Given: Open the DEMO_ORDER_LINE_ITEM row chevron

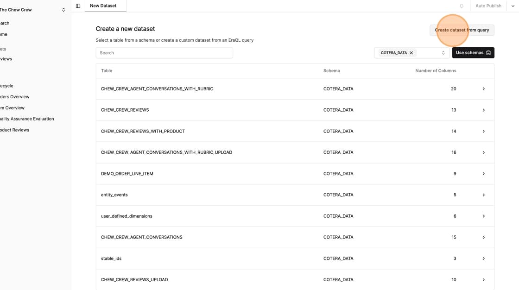Looking at the screenshot, I should [483, 174].
